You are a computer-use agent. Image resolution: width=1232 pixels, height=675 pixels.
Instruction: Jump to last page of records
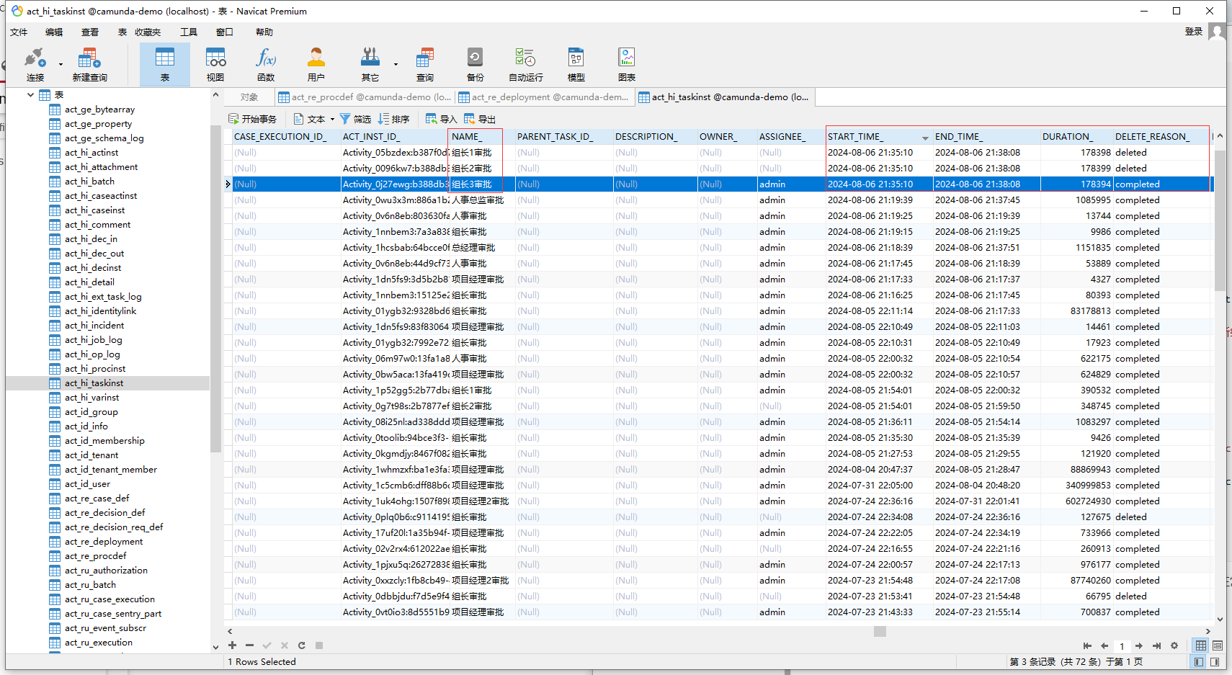[1156, 645]
